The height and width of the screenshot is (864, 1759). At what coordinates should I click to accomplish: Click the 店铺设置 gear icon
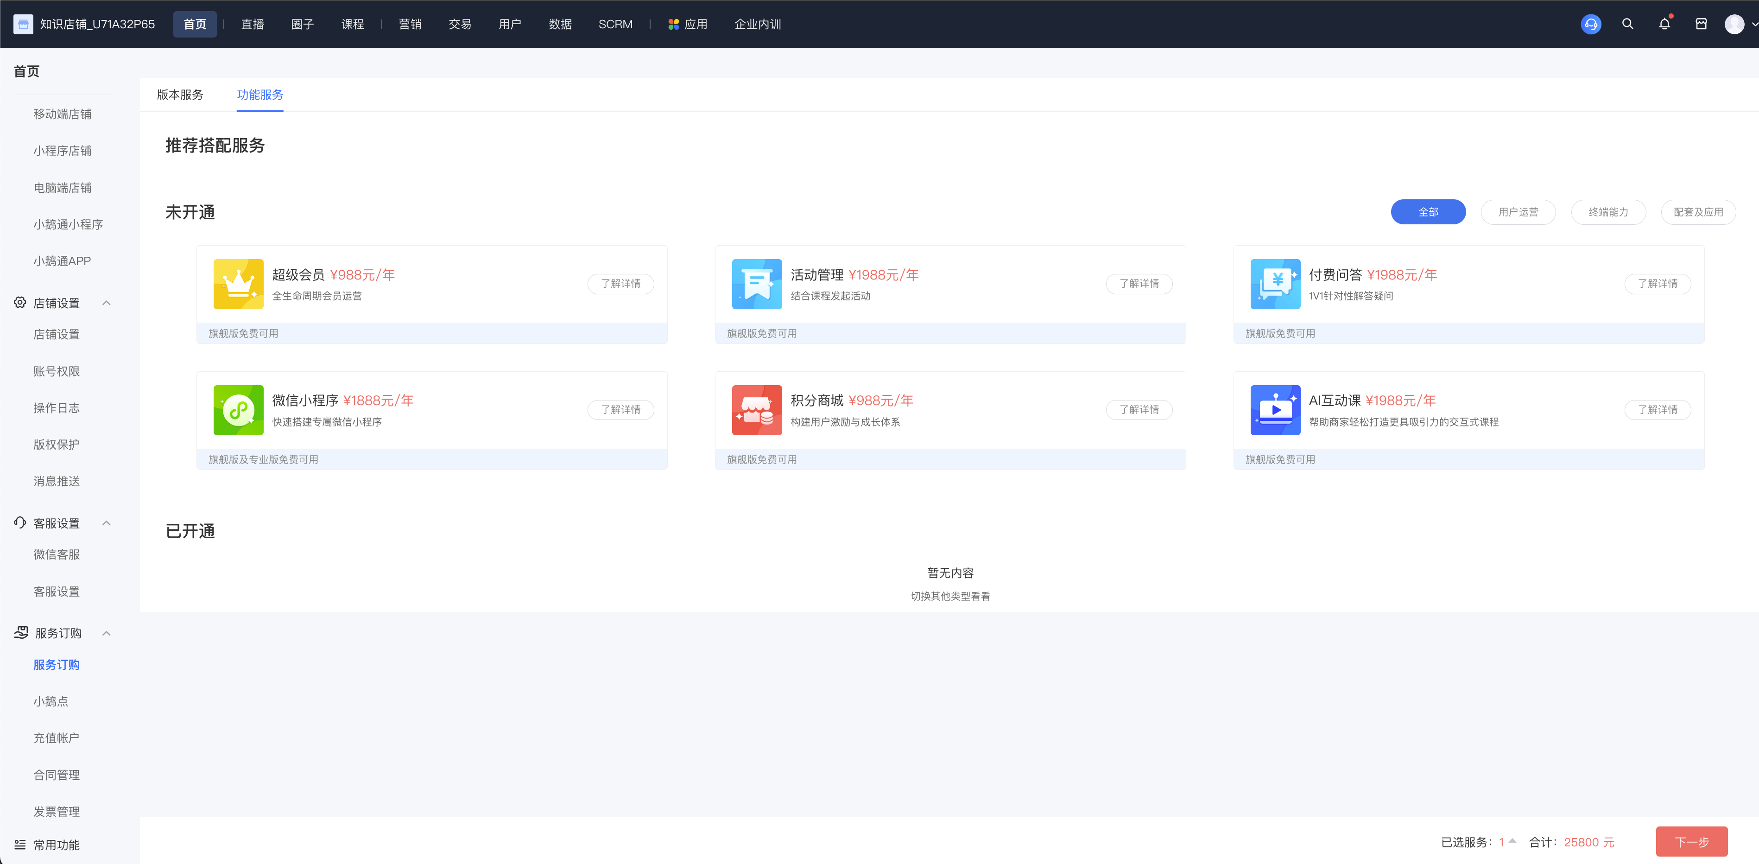(x=20, y=303)
